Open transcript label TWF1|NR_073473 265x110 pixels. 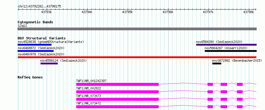(x=89, y=96)
